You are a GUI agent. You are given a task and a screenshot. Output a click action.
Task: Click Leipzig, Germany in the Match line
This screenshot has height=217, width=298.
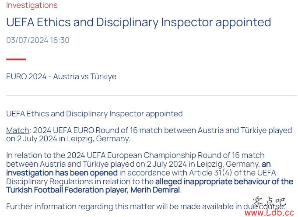pyautogui.click(x=98, y=139)
